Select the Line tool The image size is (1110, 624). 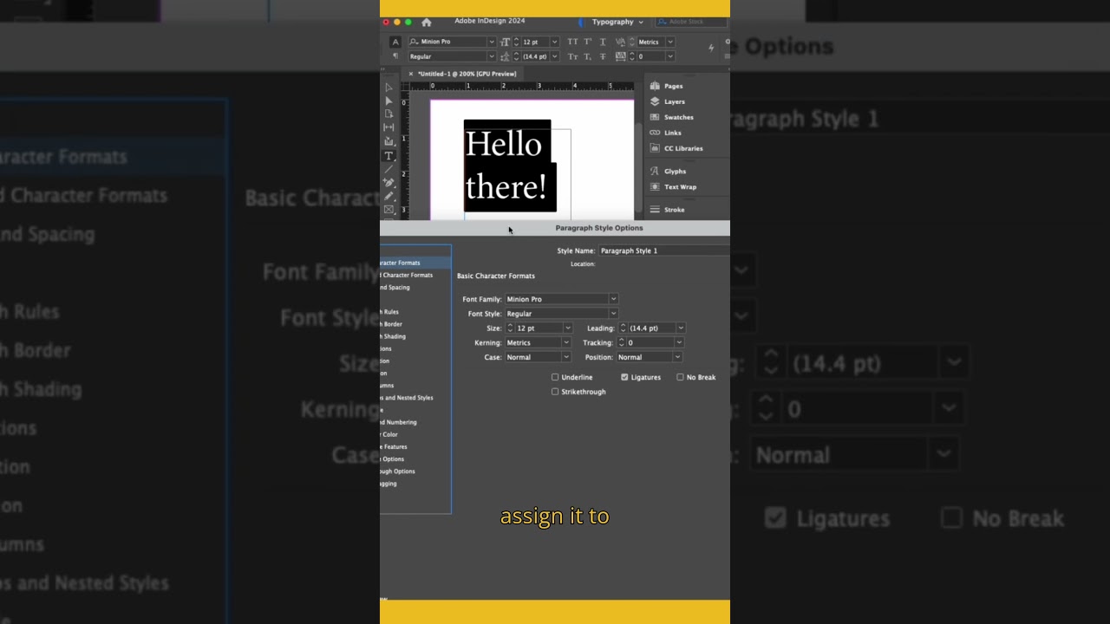click(x=388, y=169)
